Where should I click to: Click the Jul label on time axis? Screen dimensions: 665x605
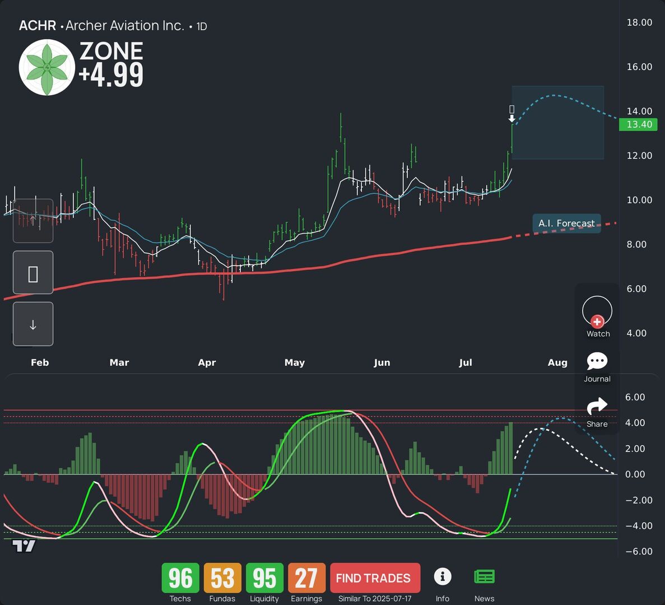pyautogui.click(x=465, y=362)
